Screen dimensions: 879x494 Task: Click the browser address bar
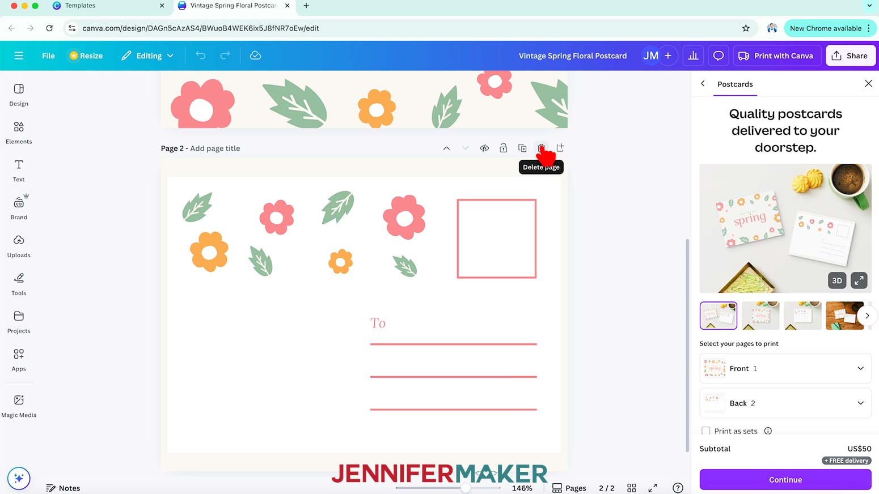tap(408, 28)
